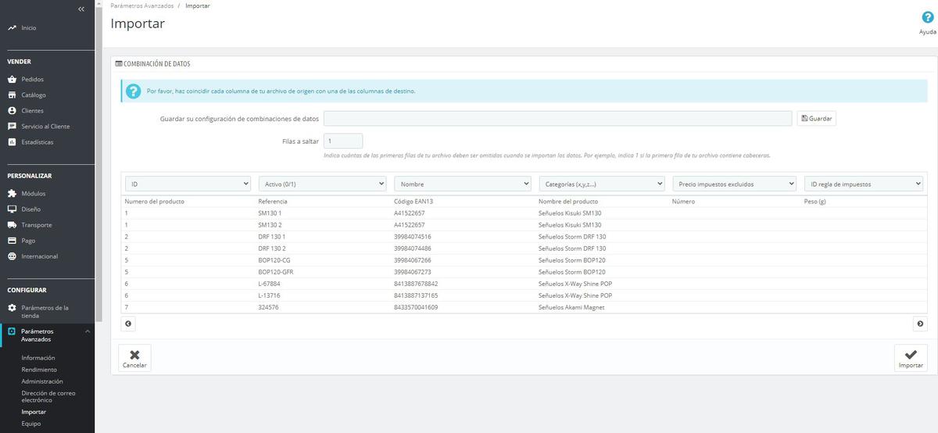Image resolution: width=938 pixels, height=433 pixels.
Task: Open the Activo (0/1) column dropdown
Action: coord(322,184)
